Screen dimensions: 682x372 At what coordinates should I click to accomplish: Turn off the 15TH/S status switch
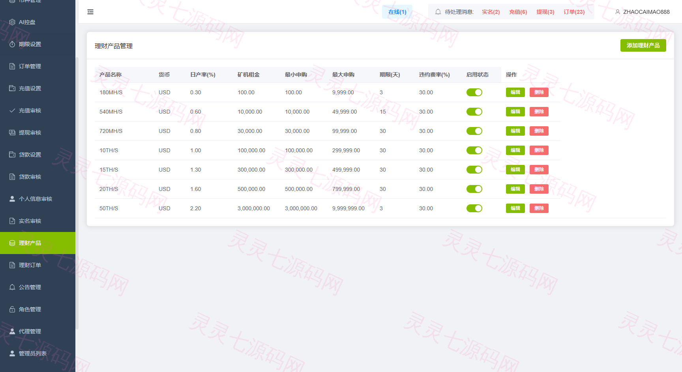[x=474, y=170]
